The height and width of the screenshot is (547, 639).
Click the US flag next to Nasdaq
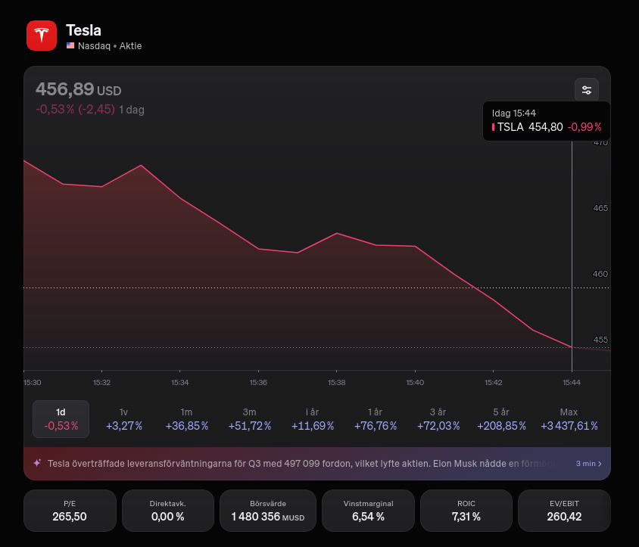pyautogui.click(x=70, y=45)
